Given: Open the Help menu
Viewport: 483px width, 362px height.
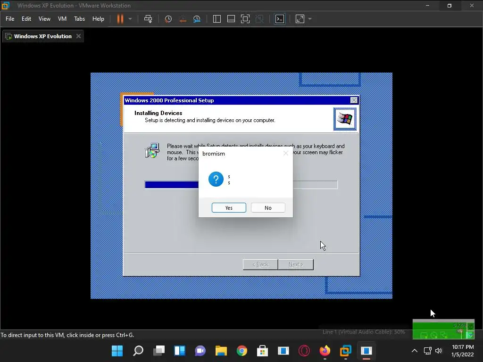Looking at the screenshot, I should [x=98, y=19].
